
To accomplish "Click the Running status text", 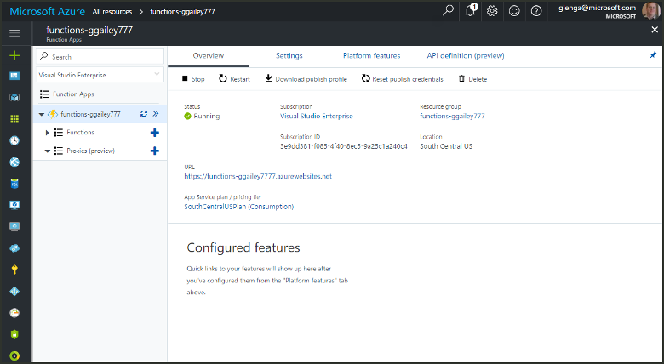I will pyautogui.click(x=207, y=116).
